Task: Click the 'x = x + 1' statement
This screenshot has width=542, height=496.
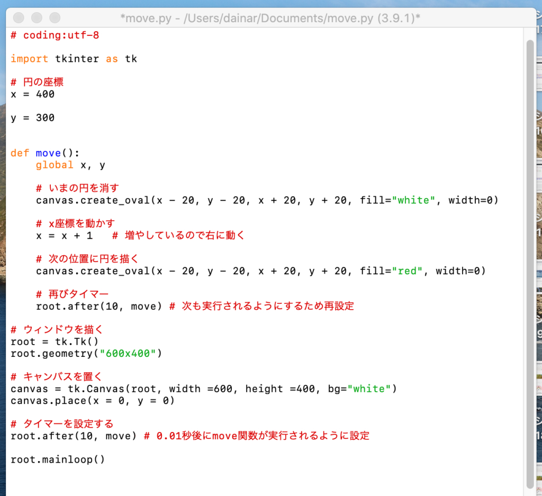Action: point(64,236)
